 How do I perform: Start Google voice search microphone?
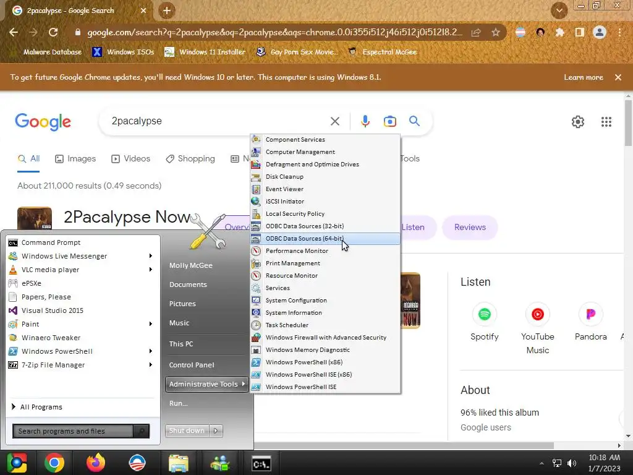(x=365, y=121)
